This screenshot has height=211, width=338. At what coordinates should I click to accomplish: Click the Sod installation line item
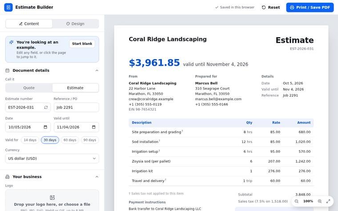(x=221, y=142)
